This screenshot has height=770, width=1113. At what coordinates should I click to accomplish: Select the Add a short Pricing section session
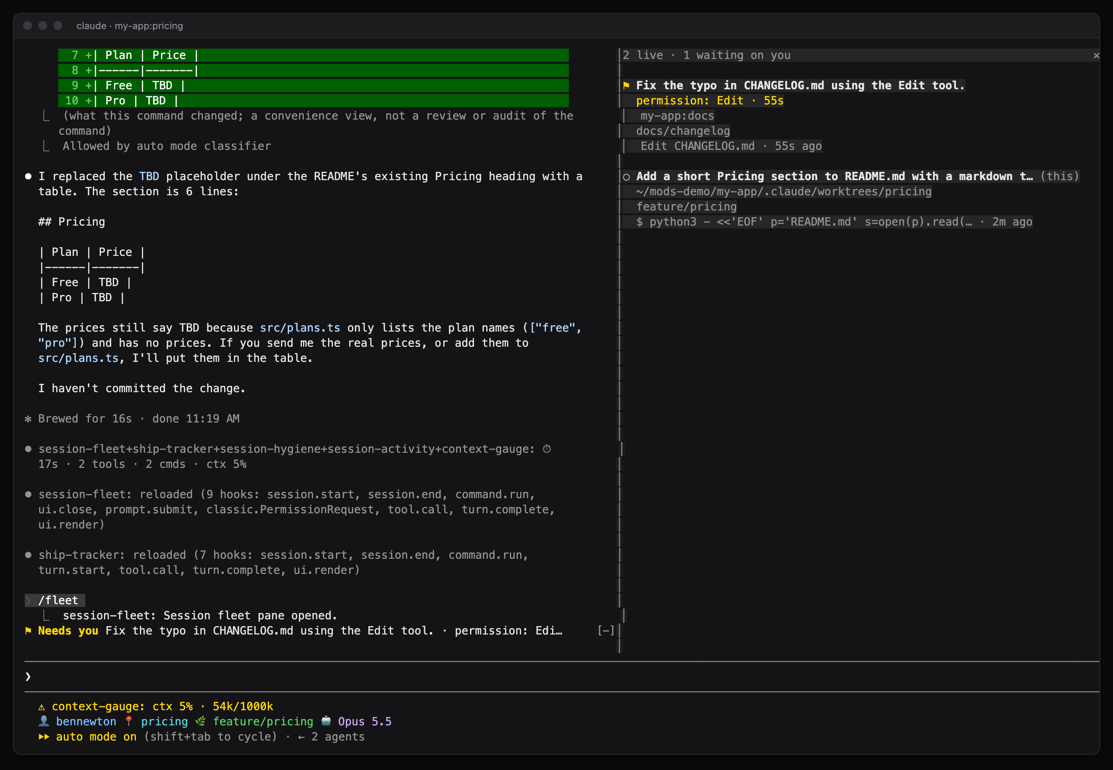835,177
